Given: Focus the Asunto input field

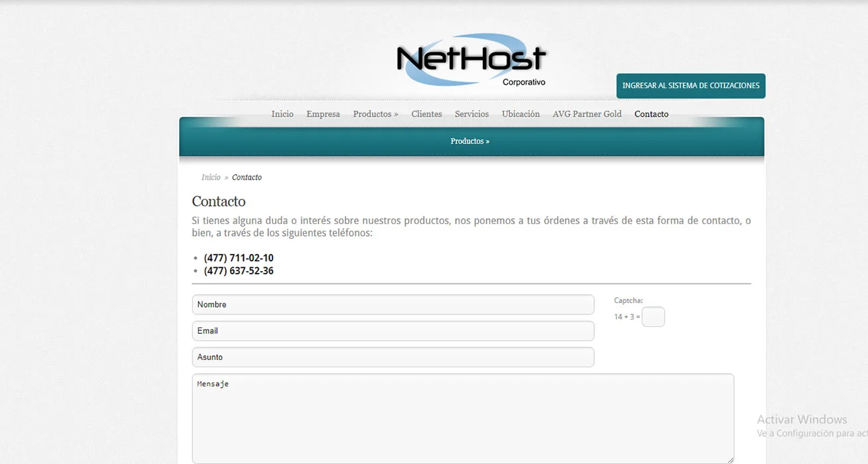Looking at the screenshot, I should click(x=393, y=357).
